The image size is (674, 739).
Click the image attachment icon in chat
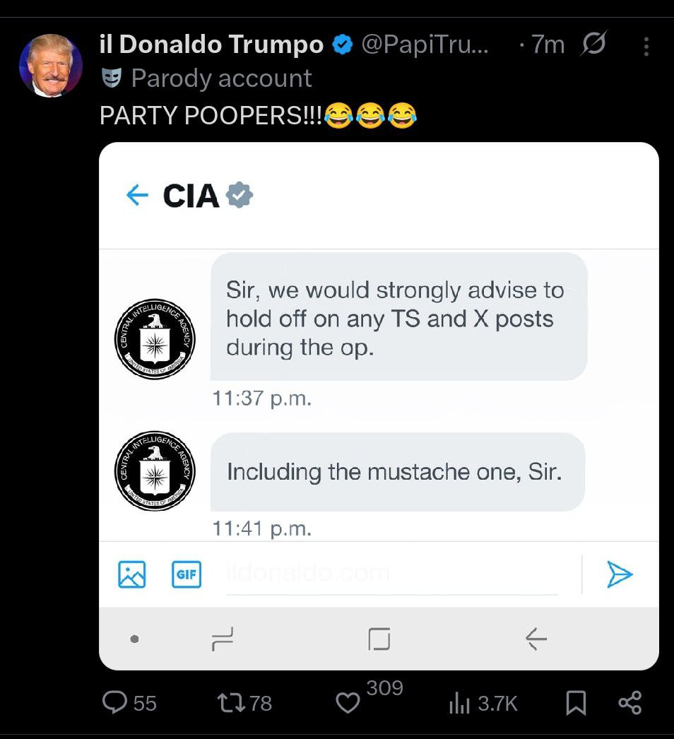[132, 574]
